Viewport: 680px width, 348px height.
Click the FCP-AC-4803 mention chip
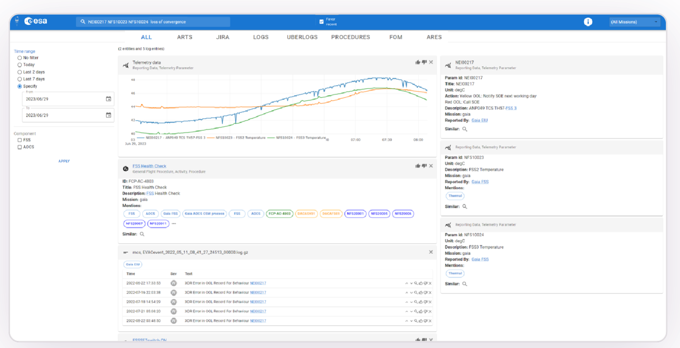[x=279, y=214]
